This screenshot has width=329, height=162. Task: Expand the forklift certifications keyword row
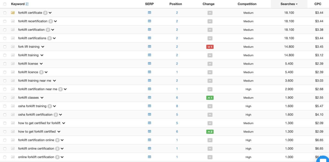pyautogui.click(x=54, y=38)
